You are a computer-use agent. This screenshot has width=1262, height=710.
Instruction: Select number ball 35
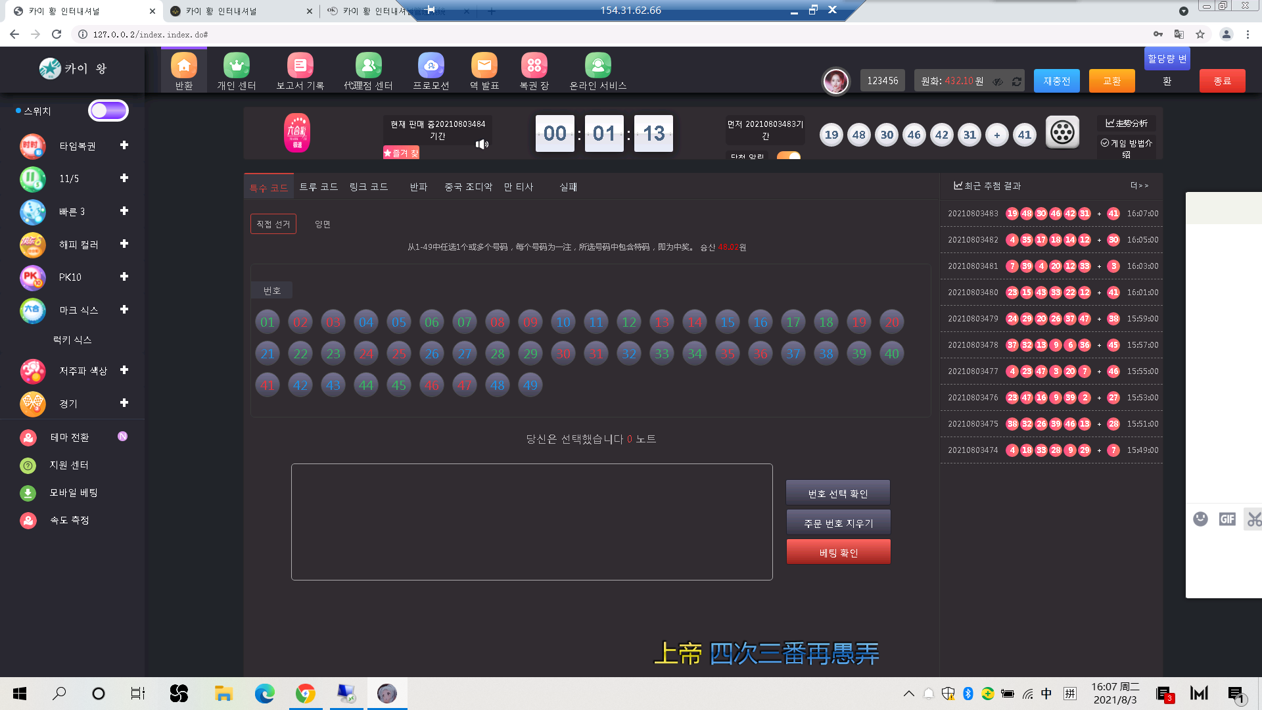point(728,354)
